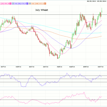
Task: Select the pink SMA (20) indicator label
Action: click(x=5, y=3)
